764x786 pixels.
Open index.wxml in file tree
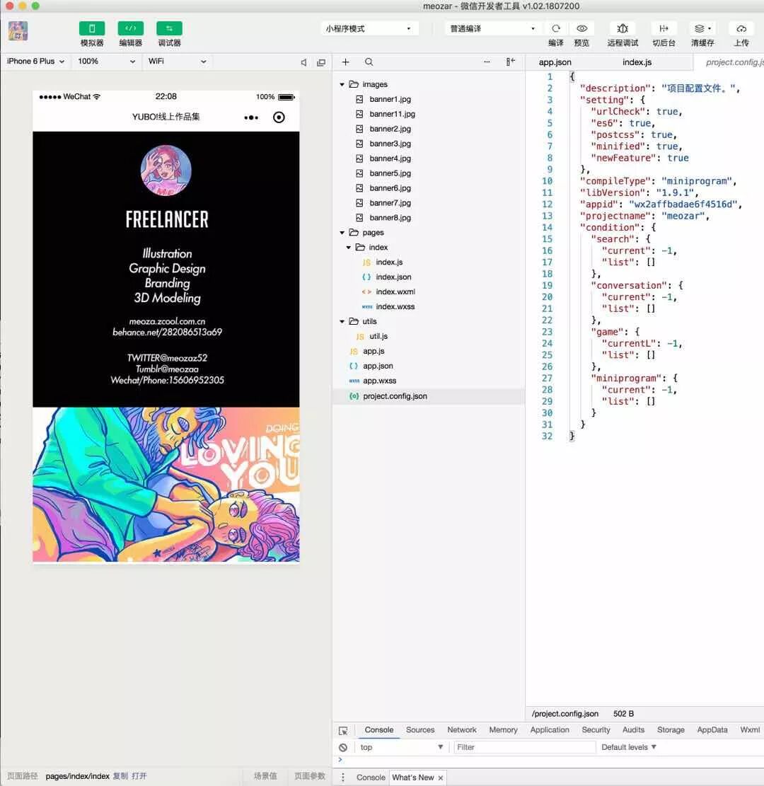click(x=395, y=291)
